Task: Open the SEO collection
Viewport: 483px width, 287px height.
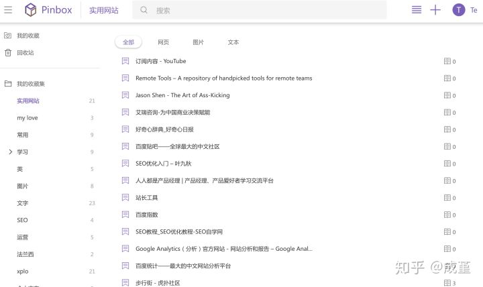Action: click(22, 220)
